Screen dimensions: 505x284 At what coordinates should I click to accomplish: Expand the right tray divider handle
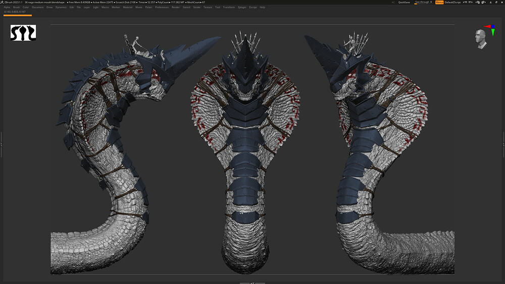coord(503,144)
